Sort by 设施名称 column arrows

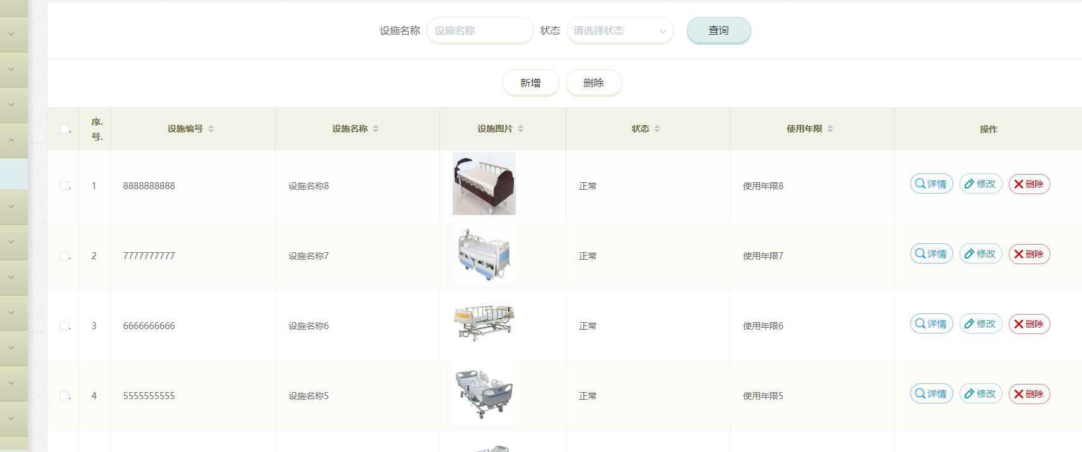376,129
